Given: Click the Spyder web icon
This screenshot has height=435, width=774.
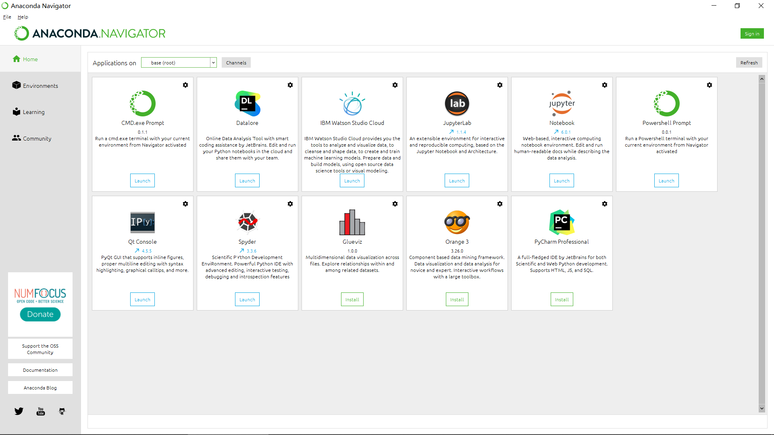Looking at the screenshot, I should point(248,222).
